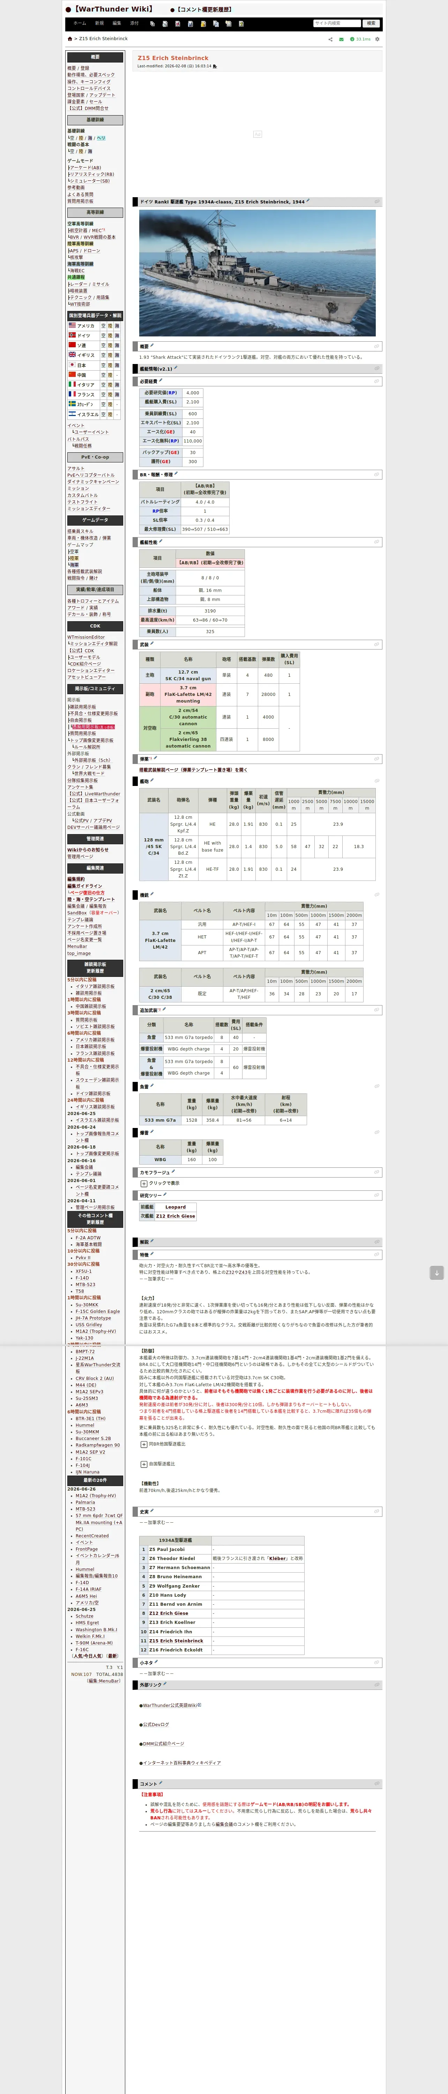Open Z6 Theodor Riedel in the 1934A table
448x2094 pixels.
coord(172,1558)
